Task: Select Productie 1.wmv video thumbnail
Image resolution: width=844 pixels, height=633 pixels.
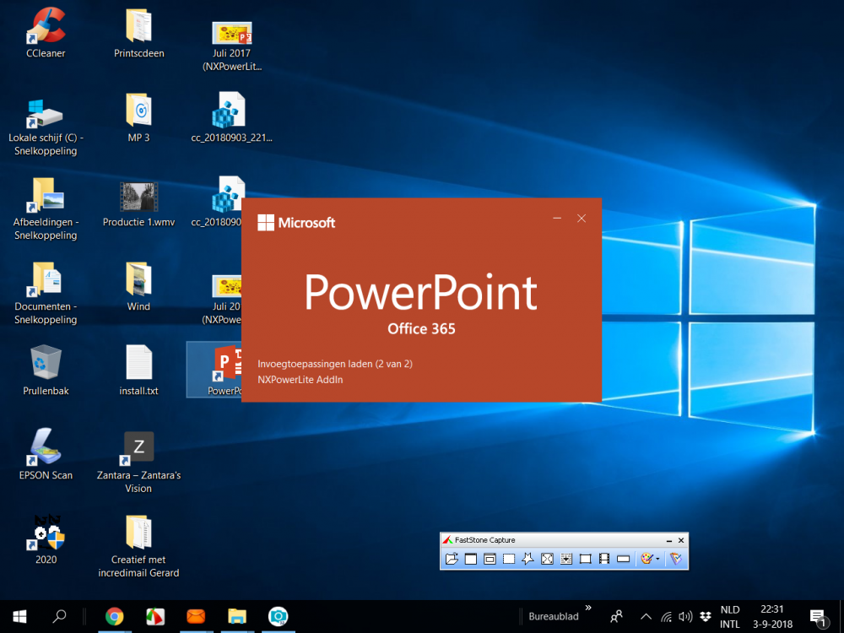Action: (138, 197)
